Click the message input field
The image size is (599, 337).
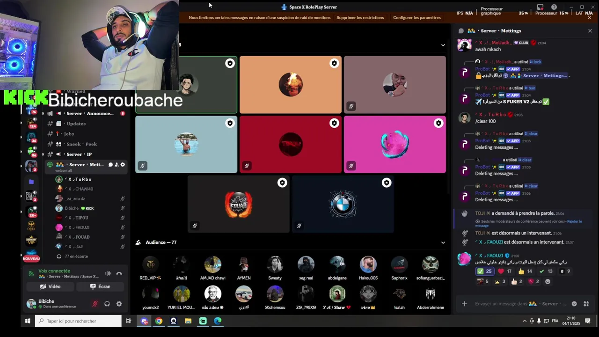(520, 304)
